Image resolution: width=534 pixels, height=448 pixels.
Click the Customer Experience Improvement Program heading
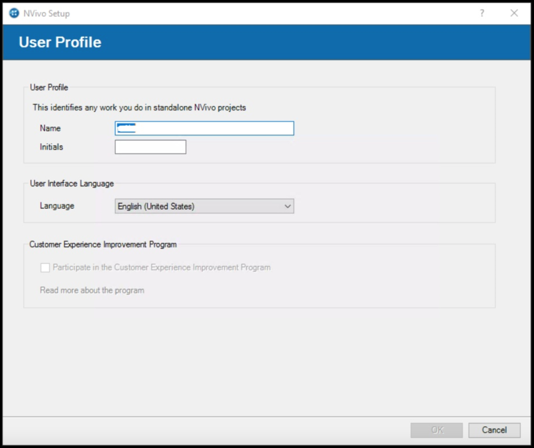pos(103,244)
